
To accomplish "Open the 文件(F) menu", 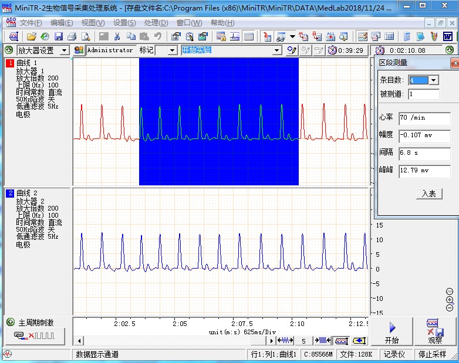I will point(31,23).
